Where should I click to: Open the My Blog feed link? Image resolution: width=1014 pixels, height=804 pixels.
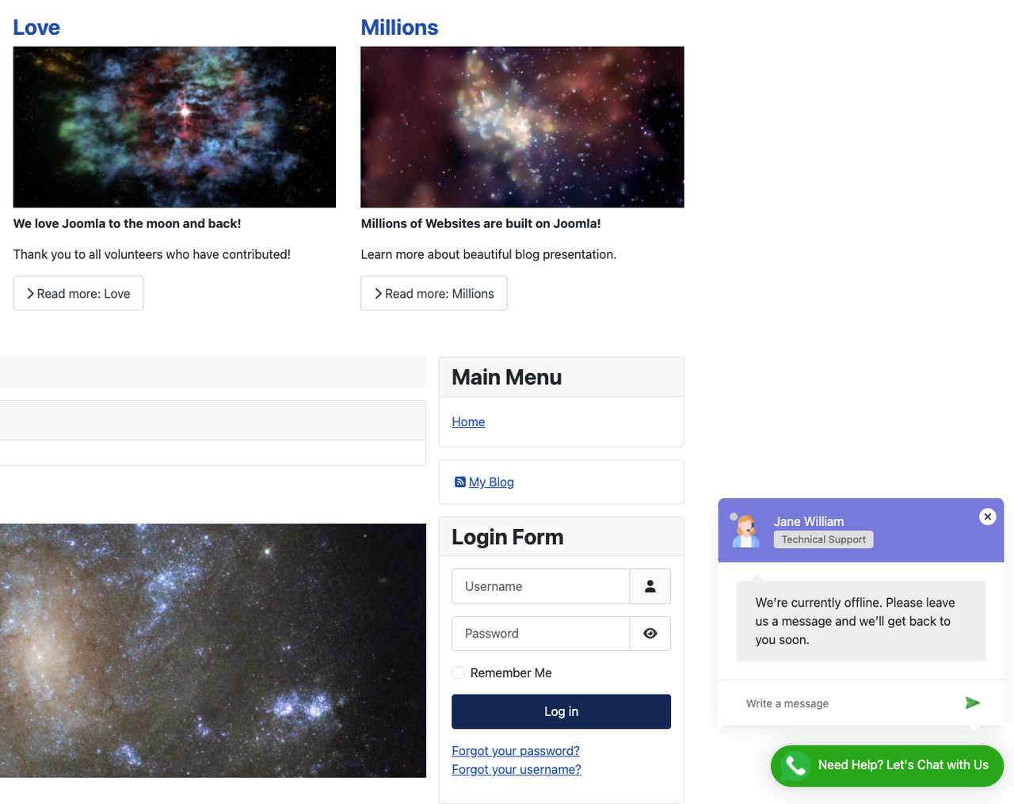click(x=491, y=482)
